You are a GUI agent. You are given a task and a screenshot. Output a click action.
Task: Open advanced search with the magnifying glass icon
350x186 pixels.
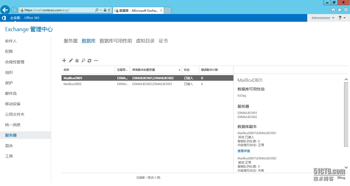coord(83,61)
